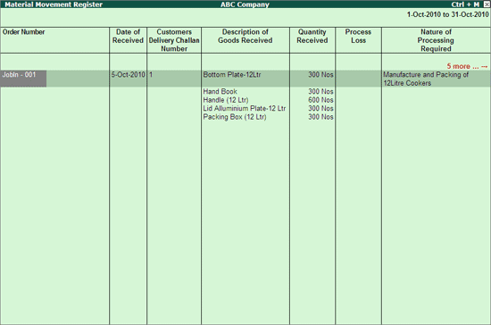
Task: Select the Order Number column header
Action: 24,32
